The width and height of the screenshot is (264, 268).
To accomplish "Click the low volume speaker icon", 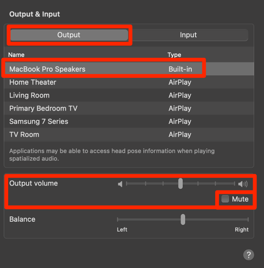I will pos(120,184).
